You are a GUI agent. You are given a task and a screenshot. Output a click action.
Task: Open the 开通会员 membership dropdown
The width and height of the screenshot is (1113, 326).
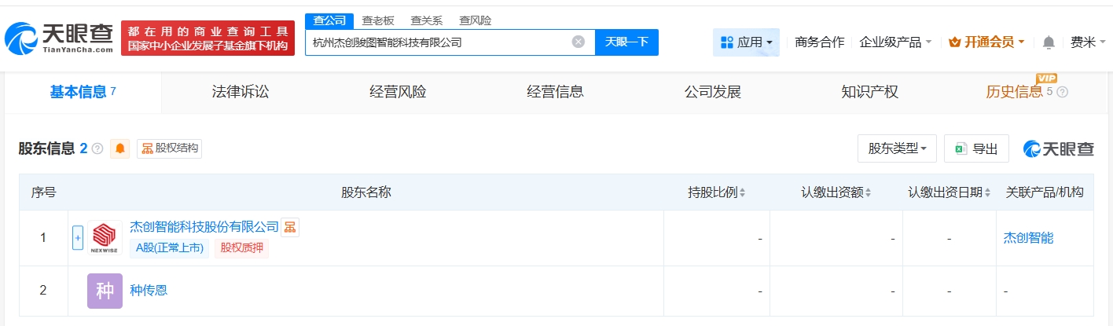(987, 42)
